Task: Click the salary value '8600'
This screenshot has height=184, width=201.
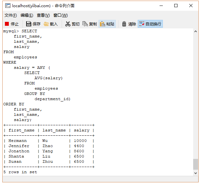Action: coord(79,151)
